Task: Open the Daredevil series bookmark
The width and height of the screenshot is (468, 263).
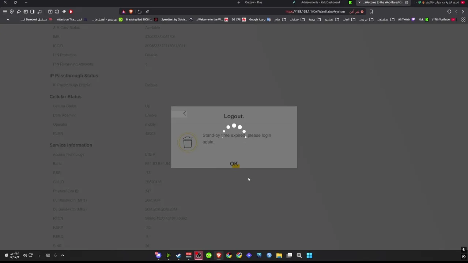Action: point(36,20)
